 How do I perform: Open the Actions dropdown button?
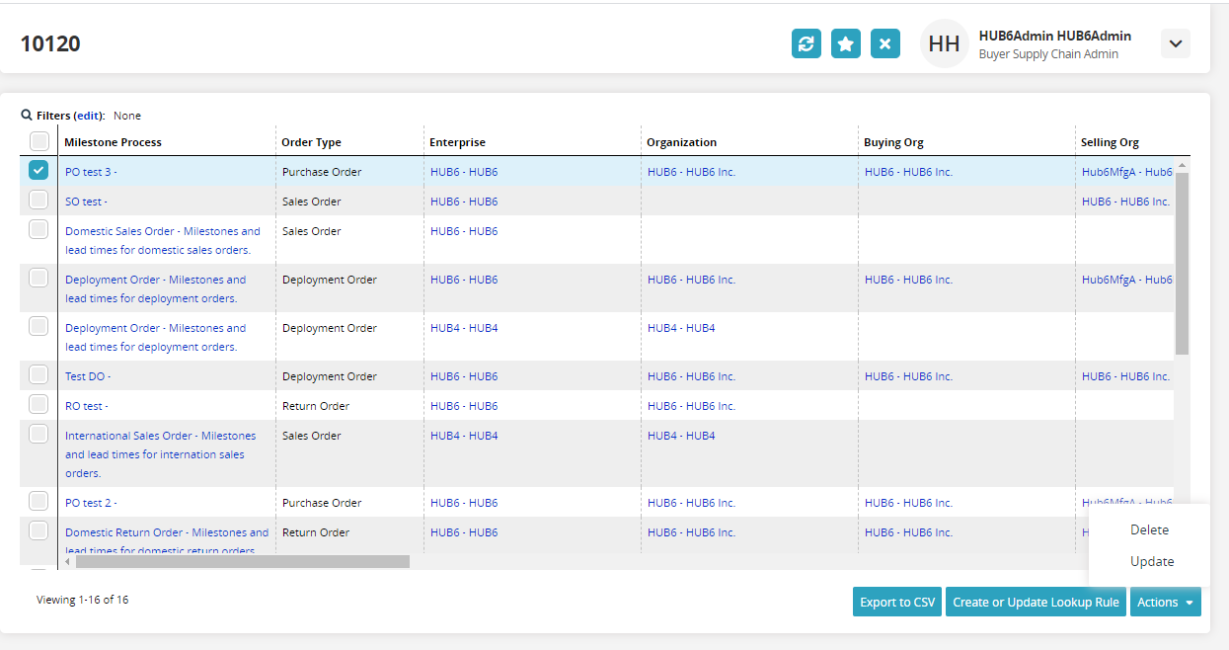[x=1165, y=602]
